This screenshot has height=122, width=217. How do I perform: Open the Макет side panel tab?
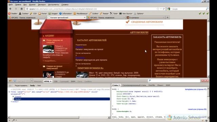(160, 85)
